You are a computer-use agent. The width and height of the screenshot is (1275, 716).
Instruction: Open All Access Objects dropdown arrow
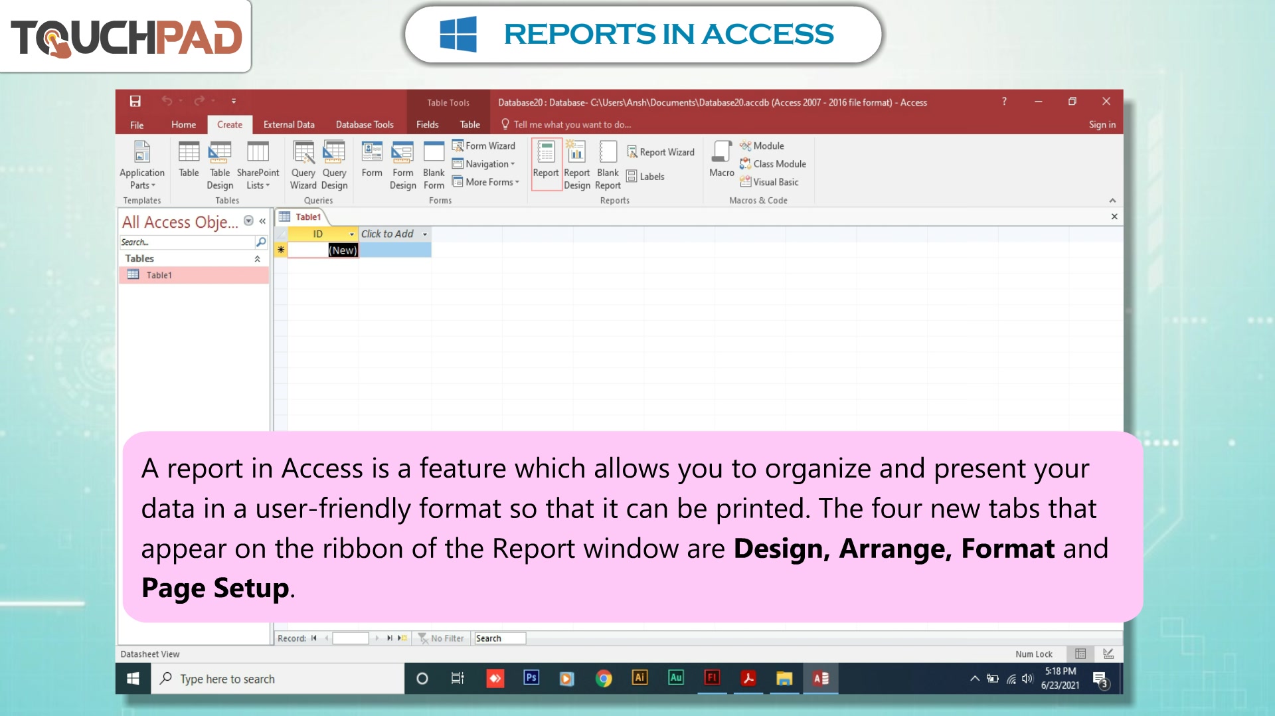point(248,221)
